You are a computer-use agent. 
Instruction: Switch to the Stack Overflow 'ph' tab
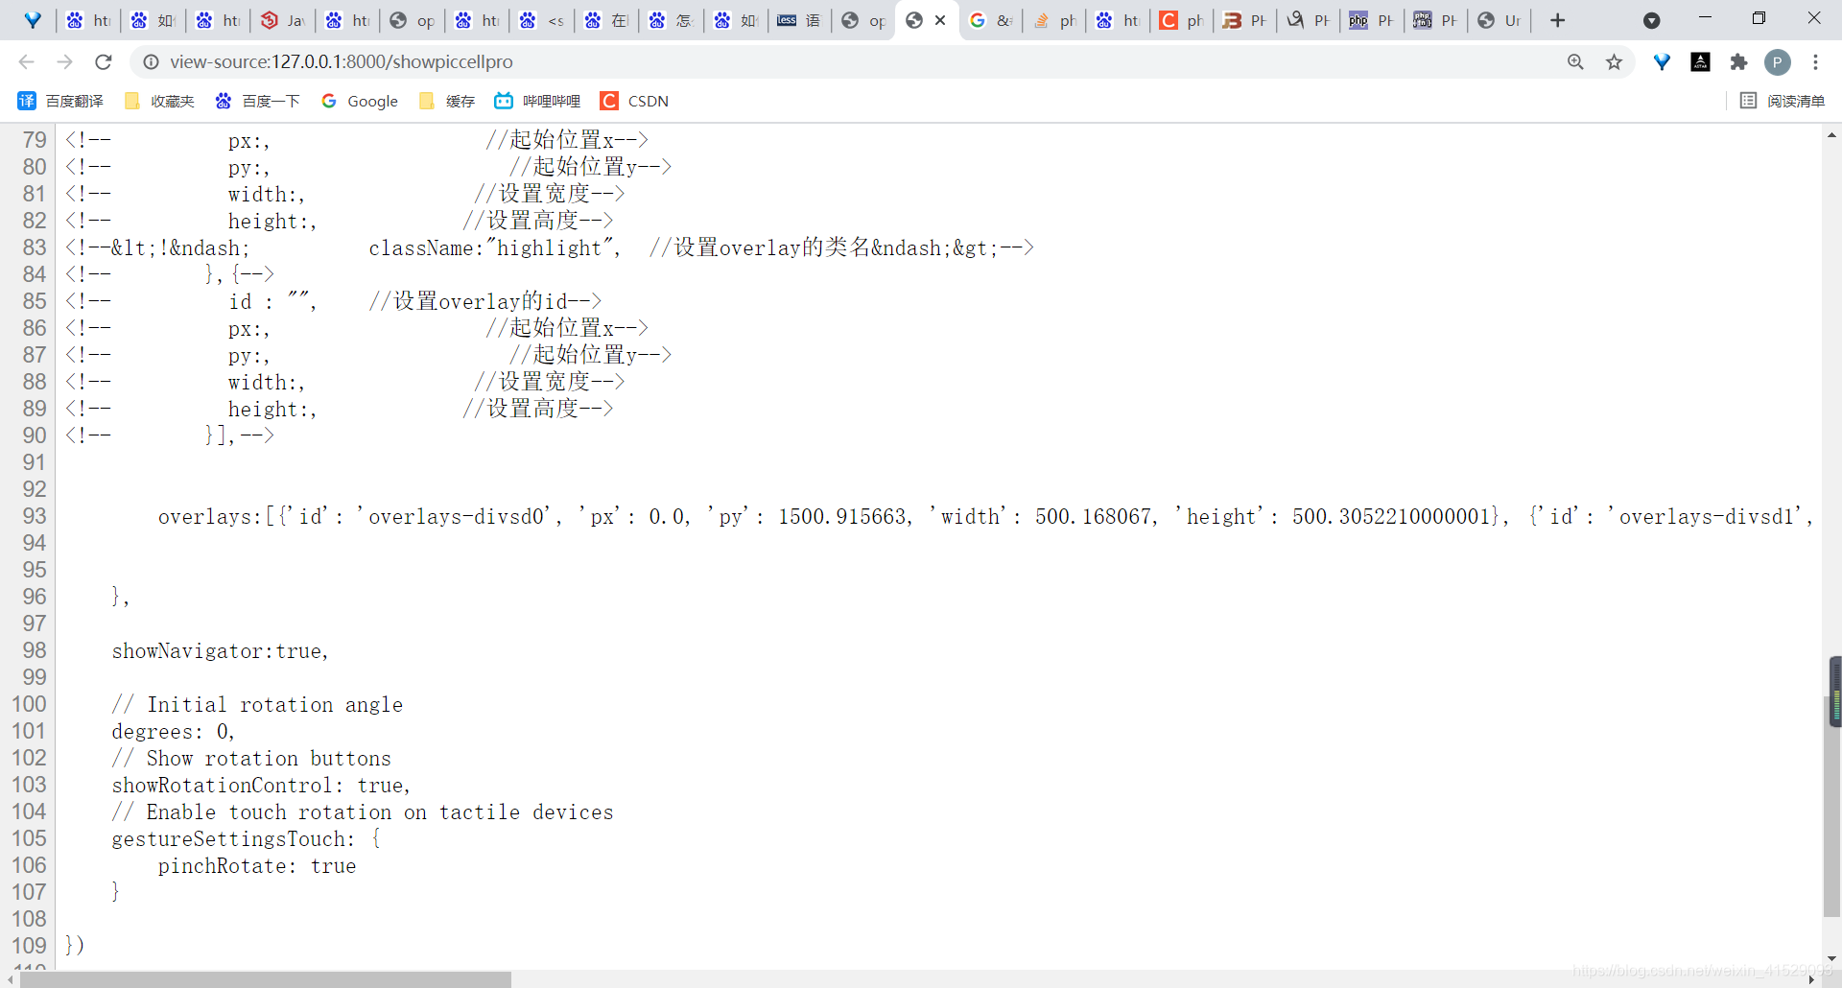click(x=1055, y=20)
